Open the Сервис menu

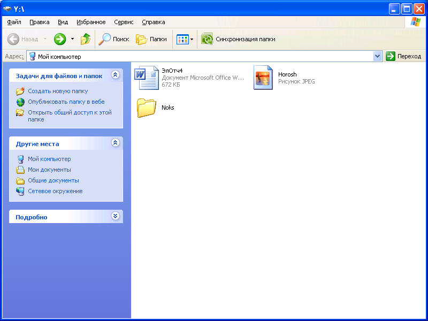(x=124, y=22)
